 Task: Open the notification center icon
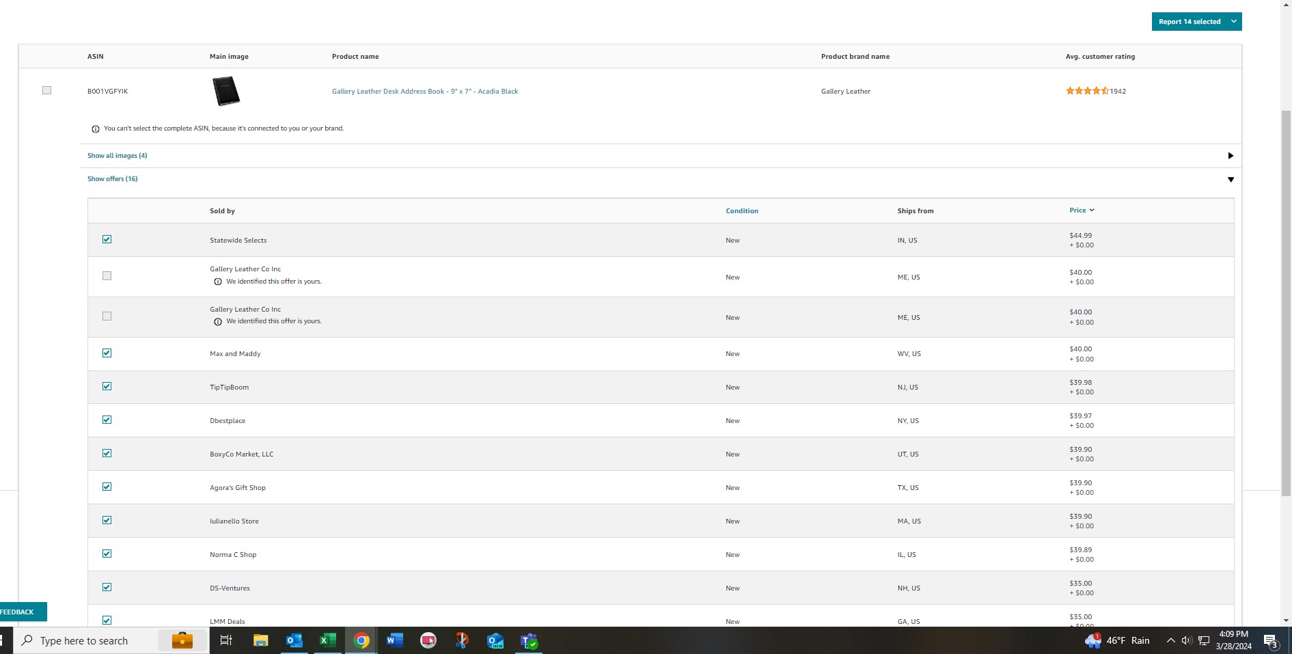(1271, 641)
